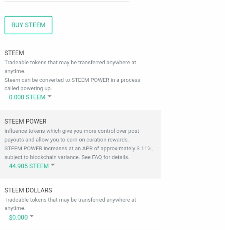Viewport: 225px width, 230px height.
Task: Click the caret arrow next to 44.905 STEEM
Action: click(53, 165)
